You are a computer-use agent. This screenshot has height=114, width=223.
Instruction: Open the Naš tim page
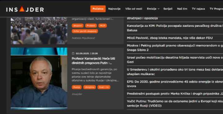182,9
